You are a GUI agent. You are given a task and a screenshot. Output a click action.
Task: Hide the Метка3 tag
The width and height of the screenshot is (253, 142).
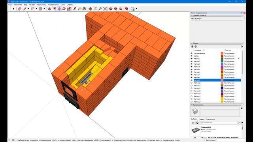(192, 64)
